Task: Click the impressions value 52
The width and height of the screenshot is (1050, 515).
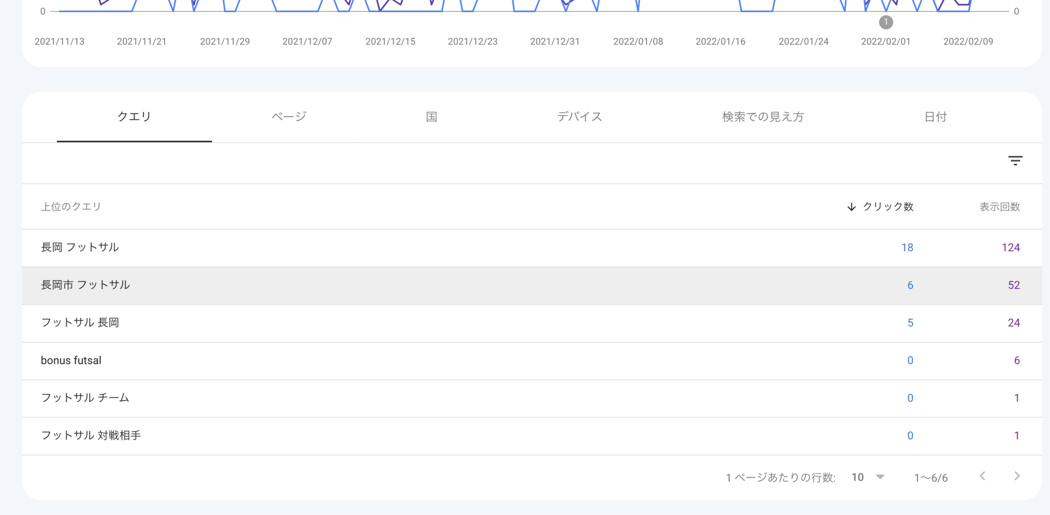Action: (x=1014, y=286)
